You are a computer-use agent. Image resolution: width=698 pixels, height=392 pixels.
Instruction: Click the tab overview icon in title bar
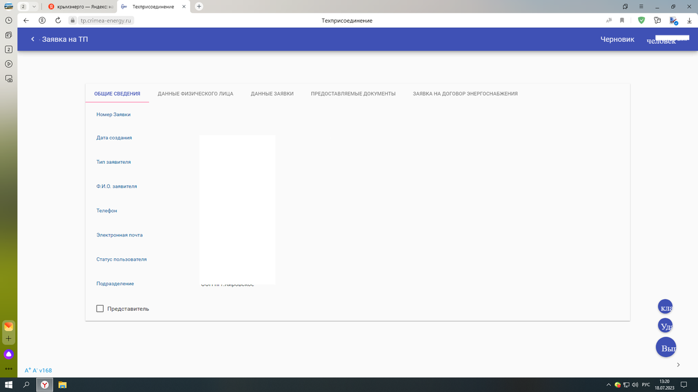625,6
